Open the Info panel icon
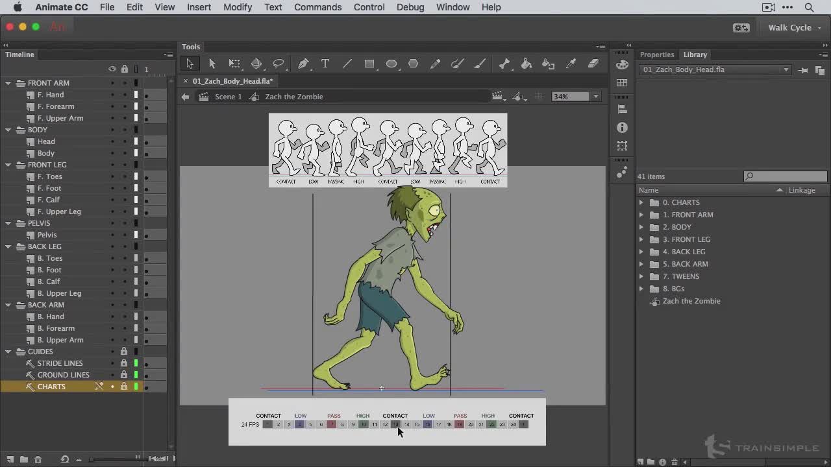Image resolution: width=831 pixels, height=467 pixels. tap(622, 128)
